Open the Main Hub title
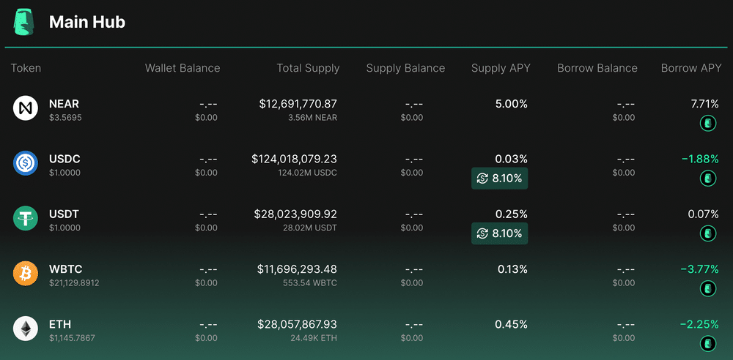733x360 pixels. pyautogui.click(x=87, y=22)
